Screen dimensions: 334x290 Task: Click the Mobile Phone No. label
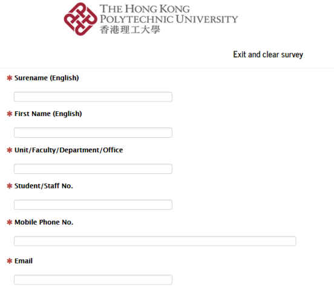44,222
